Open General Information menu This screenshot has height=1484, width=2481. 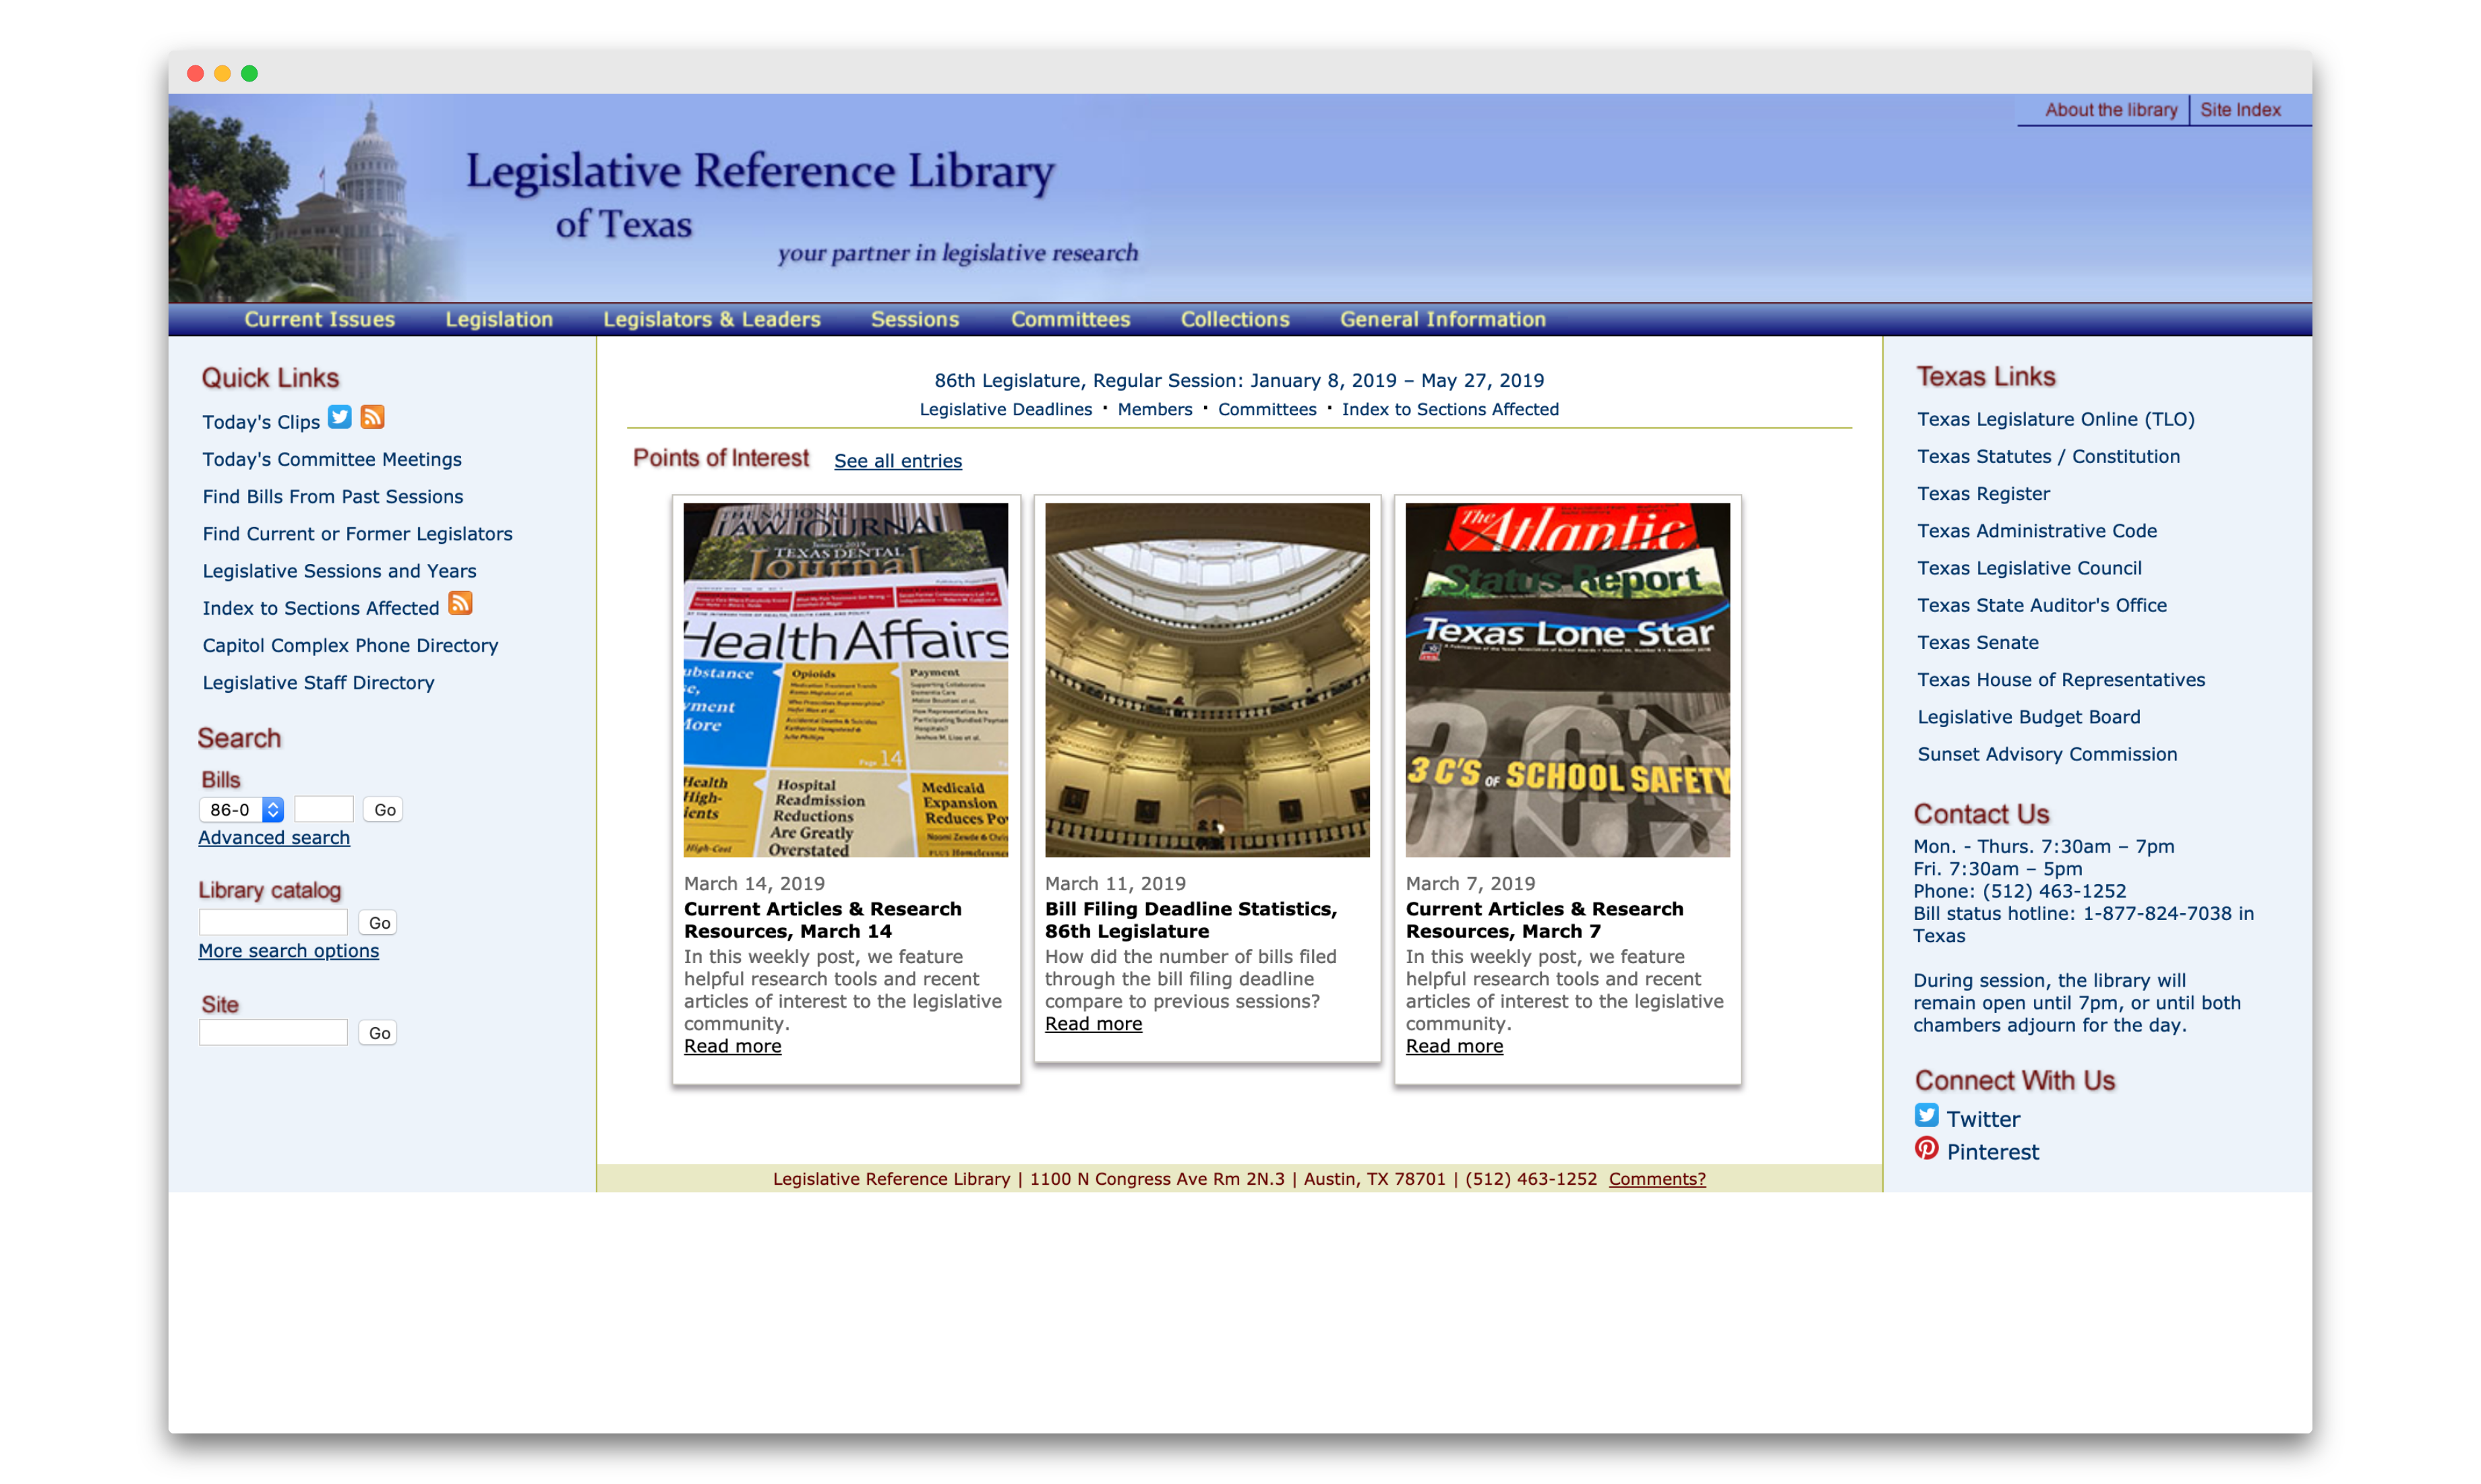click(x=1443, y=319)
